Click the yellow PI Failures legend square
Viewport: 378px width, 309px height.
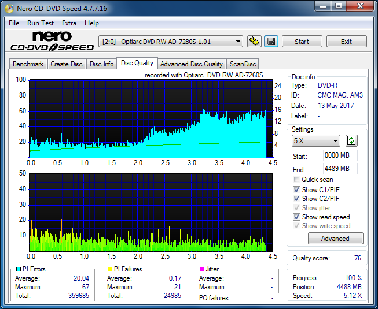[x=110, y=269]
